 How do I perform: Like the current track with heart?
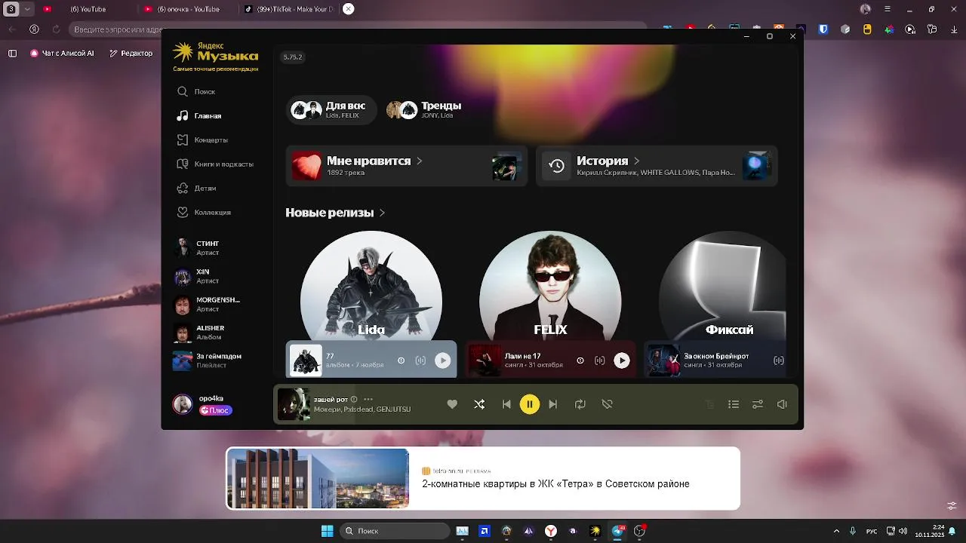coord(452,404)
